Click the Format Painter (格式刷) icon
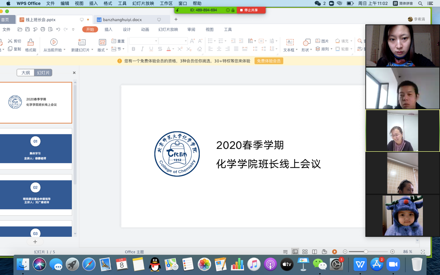 pos(31,42)
